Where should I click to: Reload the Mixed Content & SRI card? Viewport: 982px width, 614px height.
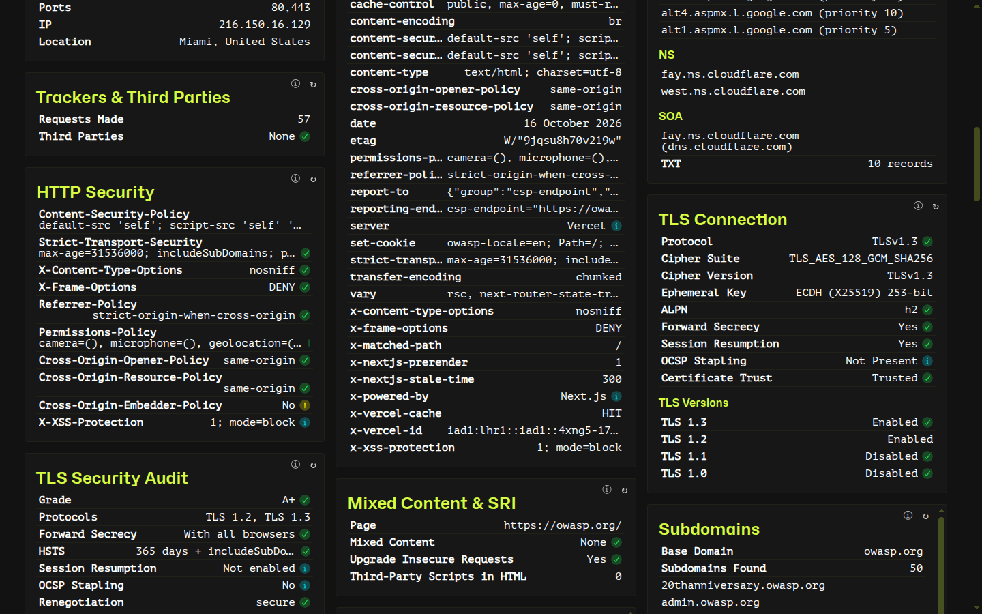coord(625,491)
